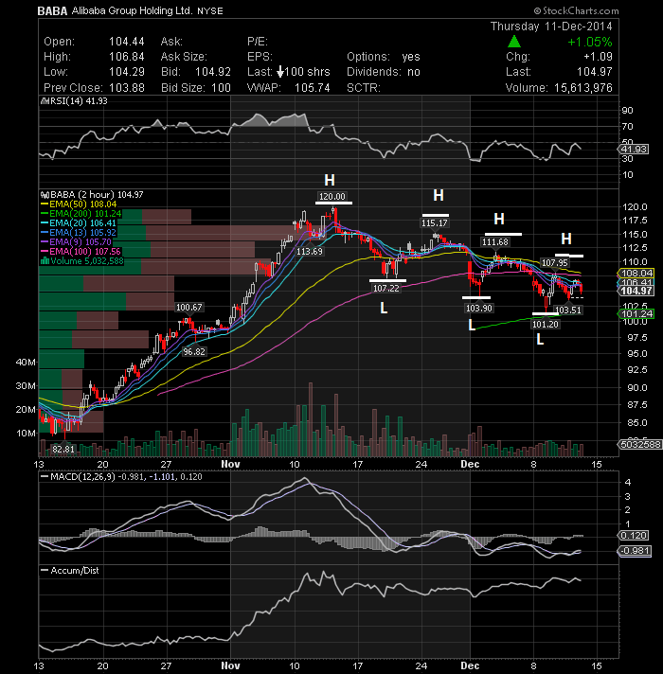Click the Prev Close value 103.88
663x674 pixels.
[126, 88]
